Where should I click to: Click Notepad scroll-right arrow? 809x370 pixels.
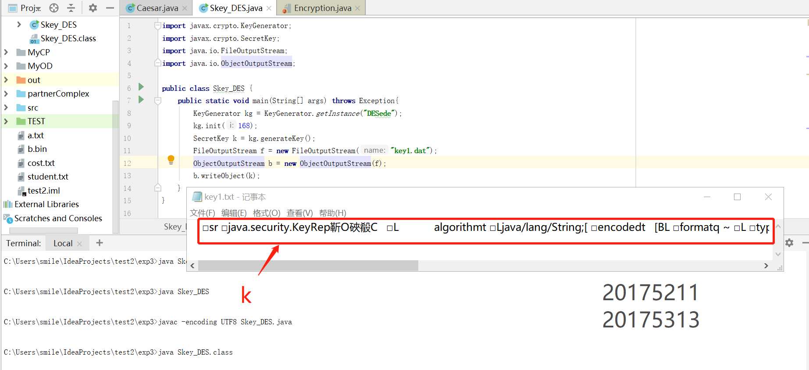pos(766,266)
